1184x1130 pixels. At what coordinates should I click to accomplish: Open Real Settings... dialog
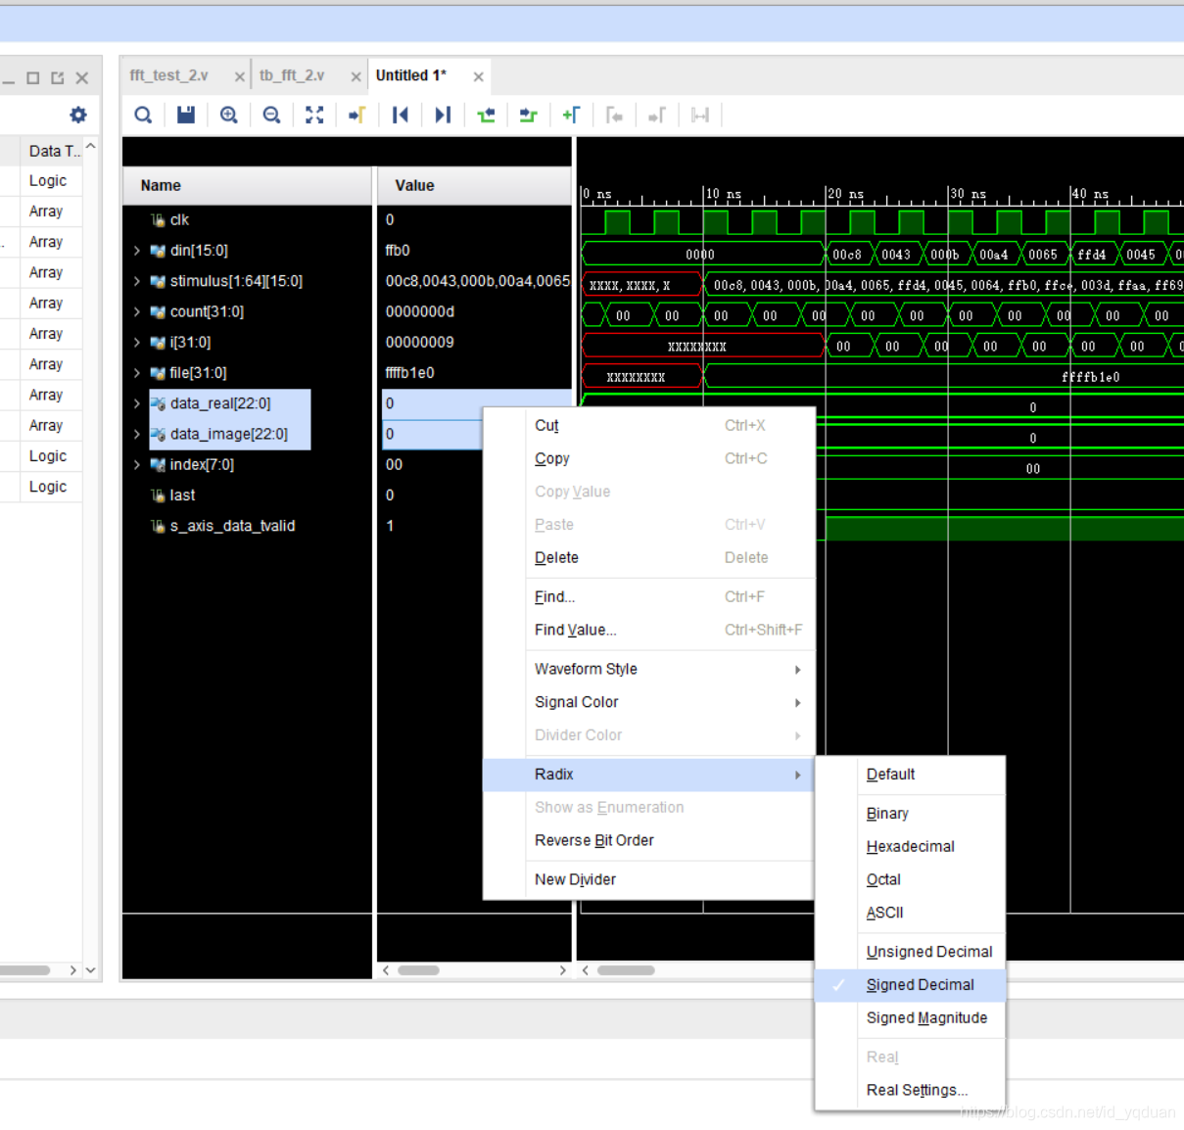pos(916,1090)
